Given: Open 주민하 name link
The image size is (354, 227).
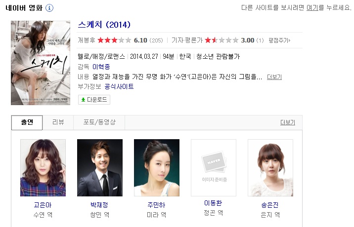Looking at the screenshot, I should (156, 205).
